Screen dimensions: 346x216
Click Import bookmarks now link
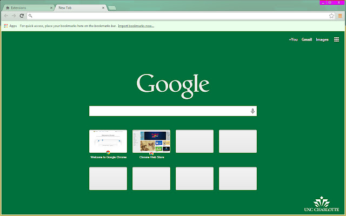pyautogui.click(x=136, y=26)
